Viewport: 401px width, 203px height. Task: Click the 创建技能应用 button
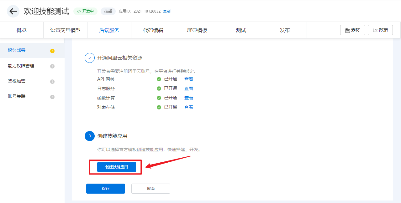117,167
